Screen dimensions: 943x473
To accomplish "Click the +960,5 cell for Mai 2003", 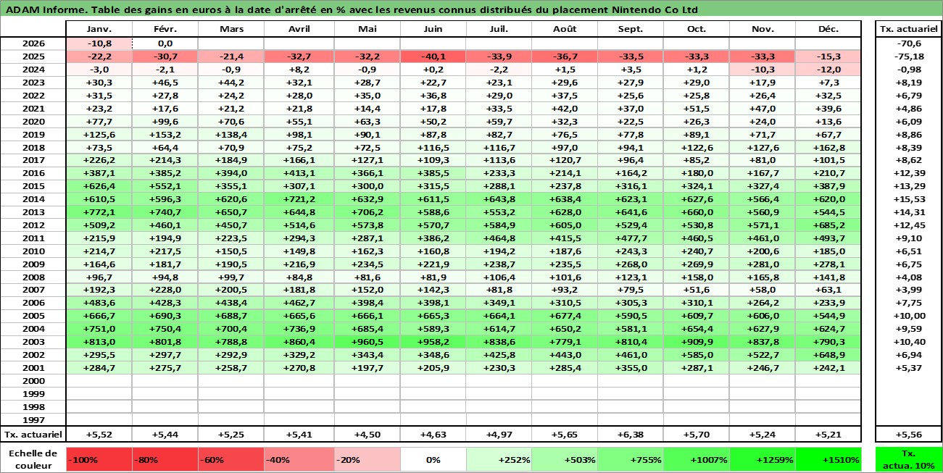I will click(x=367, y=342).
